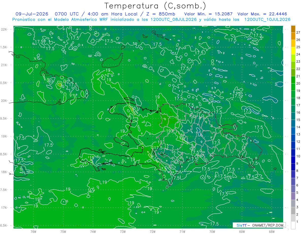
Task: Click the title "Temperatura (C,somb.)"
Action: pos(155,6)
